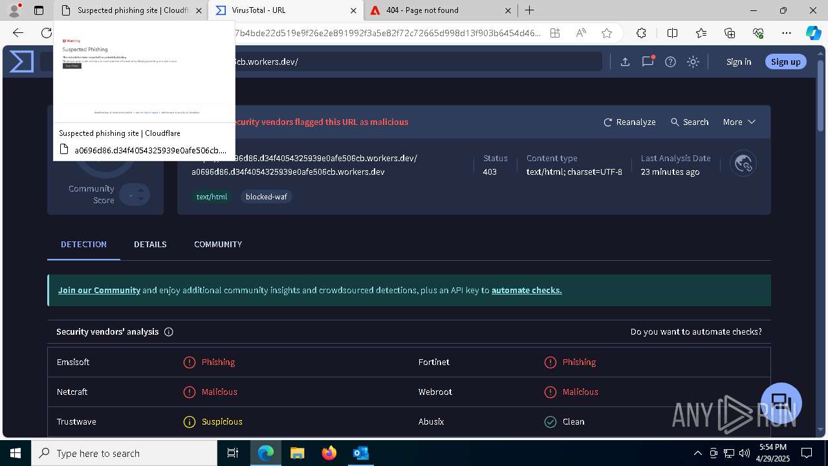Open Browser essentials heart icon

(x=758, y=33)
